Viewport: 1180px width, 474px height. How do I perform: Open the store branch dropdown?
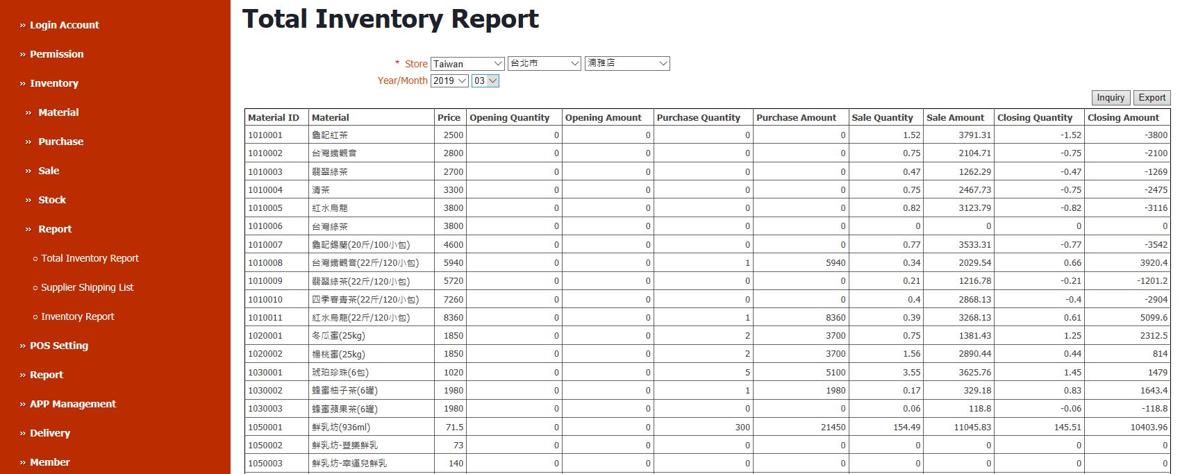627,63
